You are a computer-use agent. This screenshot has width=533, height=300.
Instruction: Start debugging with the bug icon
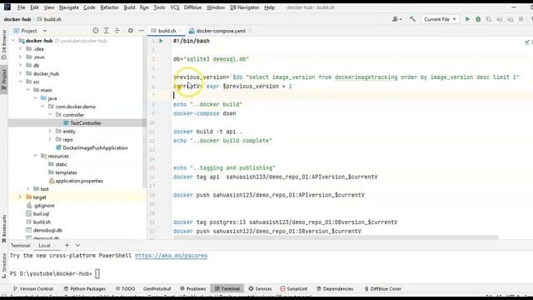(x=478, y=19)
